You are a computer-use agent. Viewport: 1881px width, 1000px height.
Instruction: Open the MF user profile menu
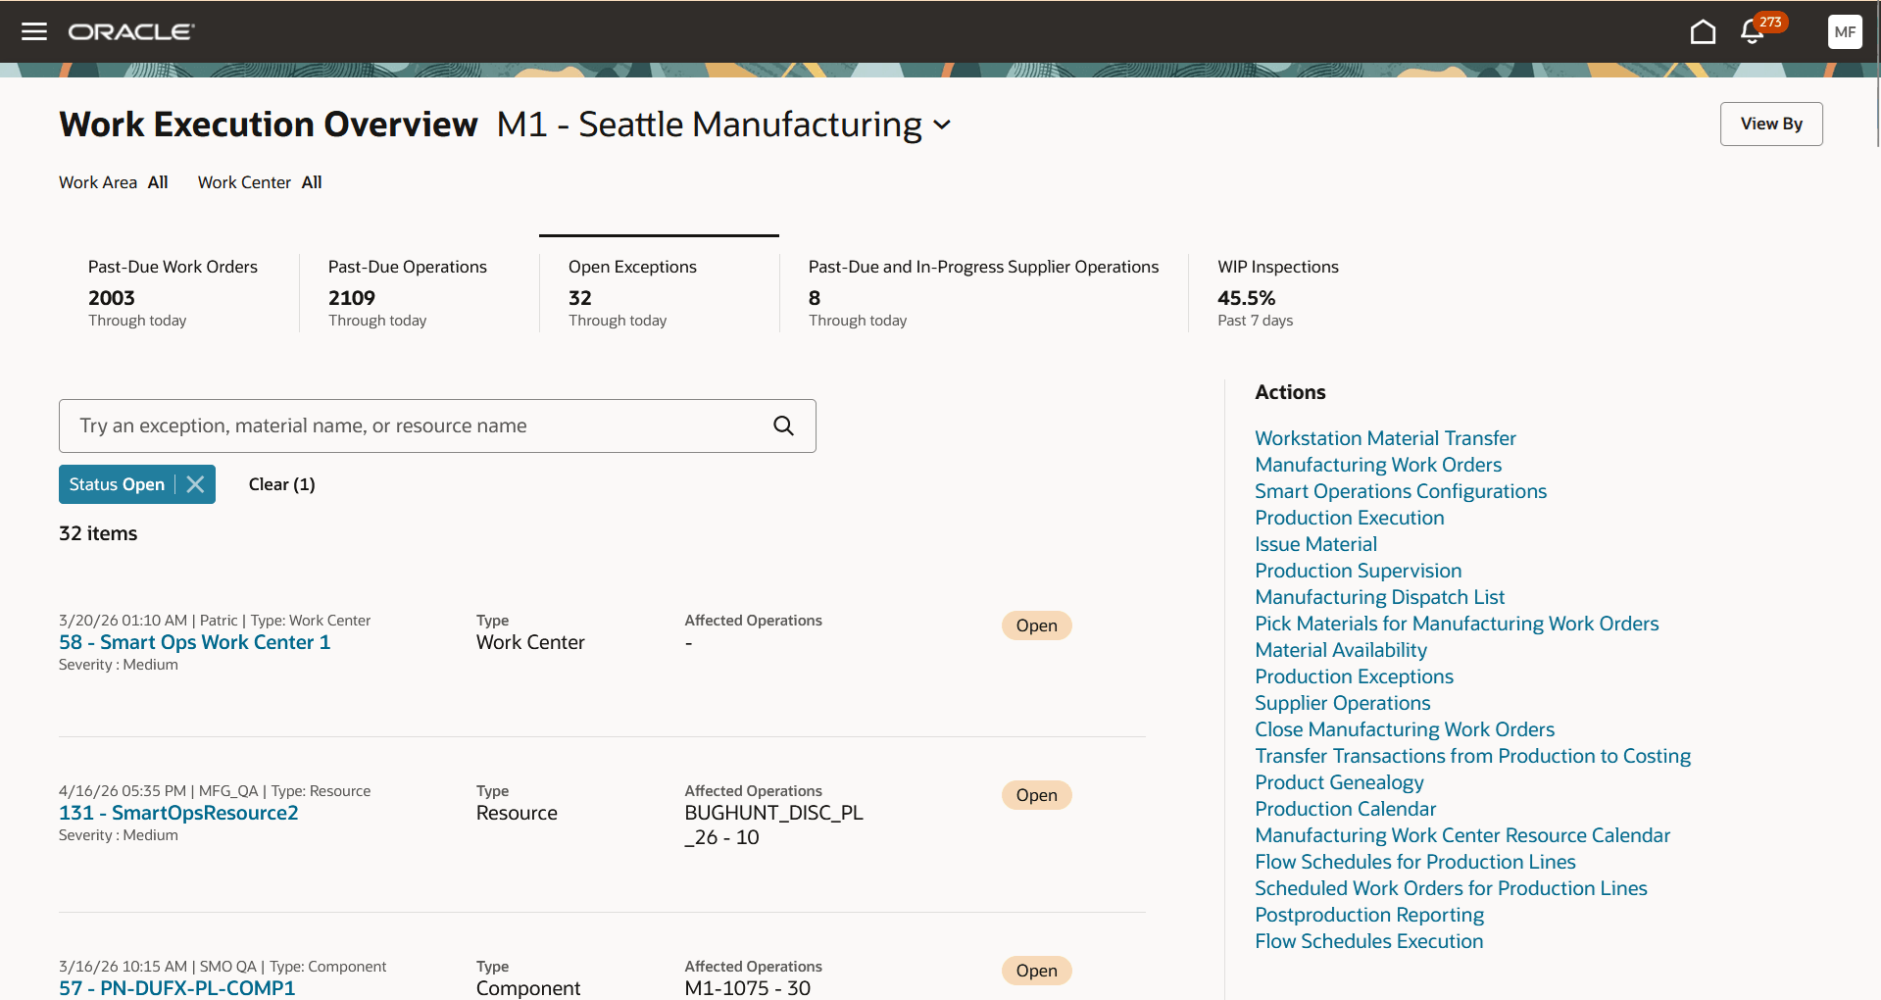pos(1845,31)
